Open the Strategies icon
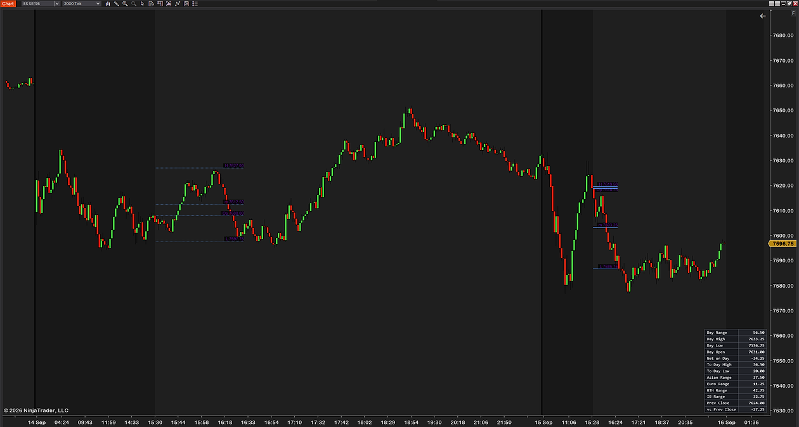Screen dimensions: 799x427 click(x=186, y=4)
